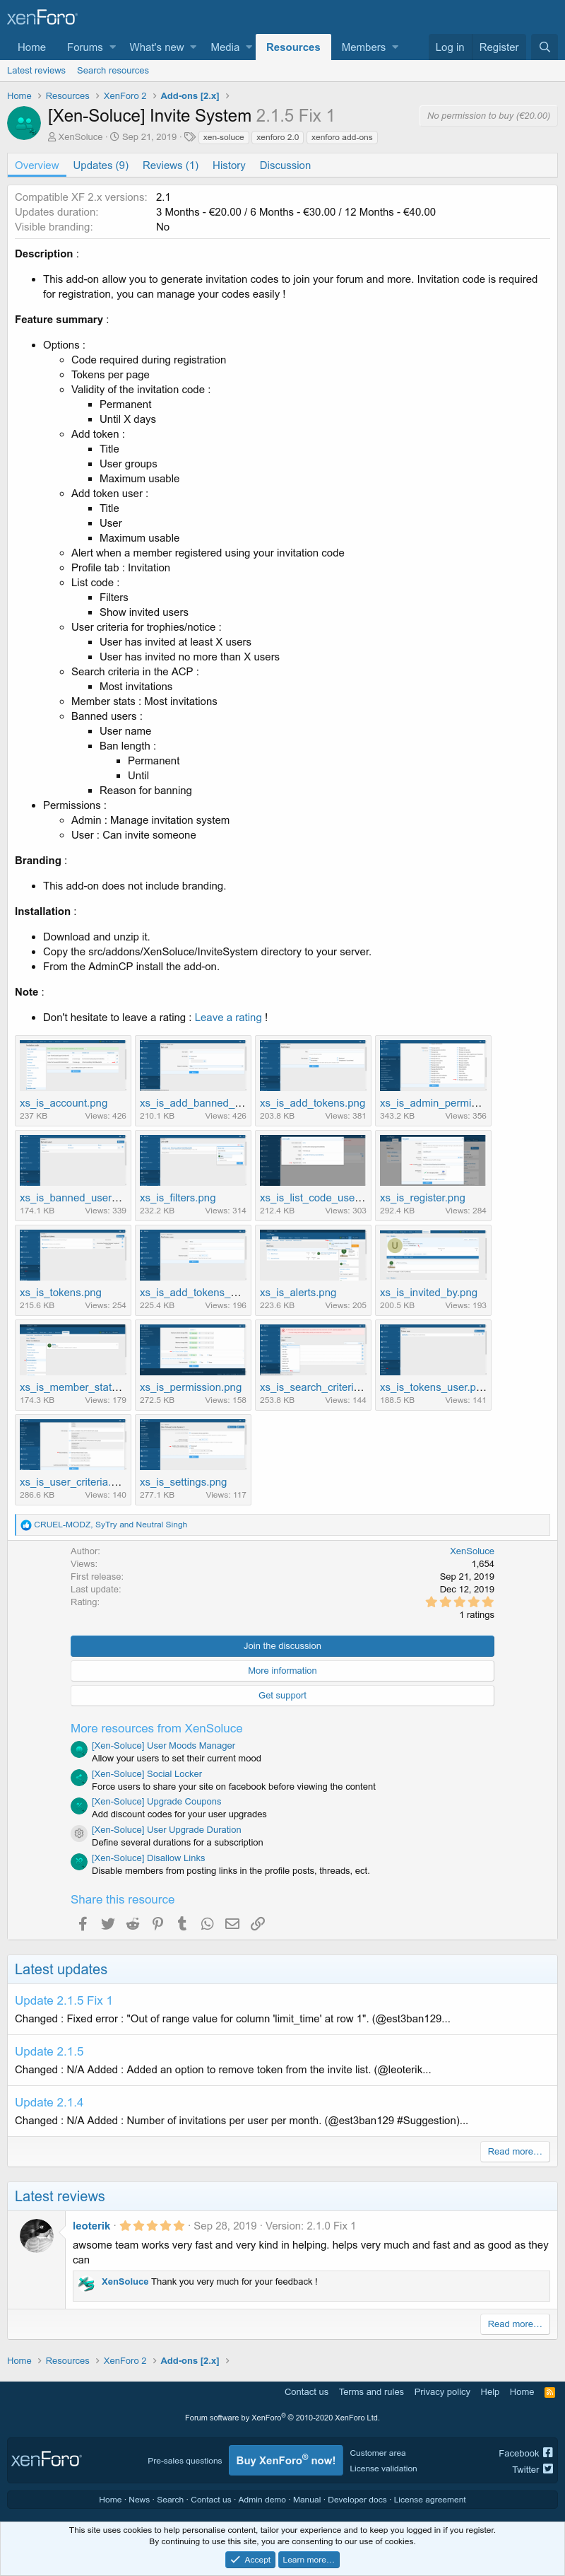This screenshot has height=2576, width=565.
Task: Open the XenForo logo at the page top
Action: coord(42,17)
